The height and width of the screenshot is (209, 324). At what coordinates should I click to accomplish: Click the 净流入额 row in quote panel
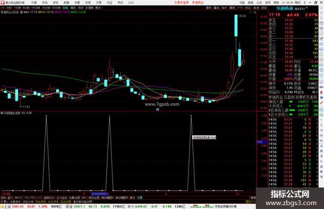(293, 102)
